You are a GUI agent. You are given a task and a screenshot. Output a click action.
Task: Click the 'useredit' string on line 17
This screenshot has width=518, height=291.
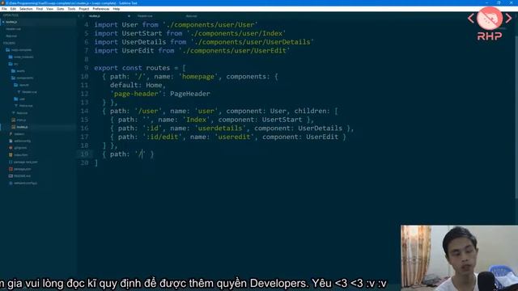point(234,137)
